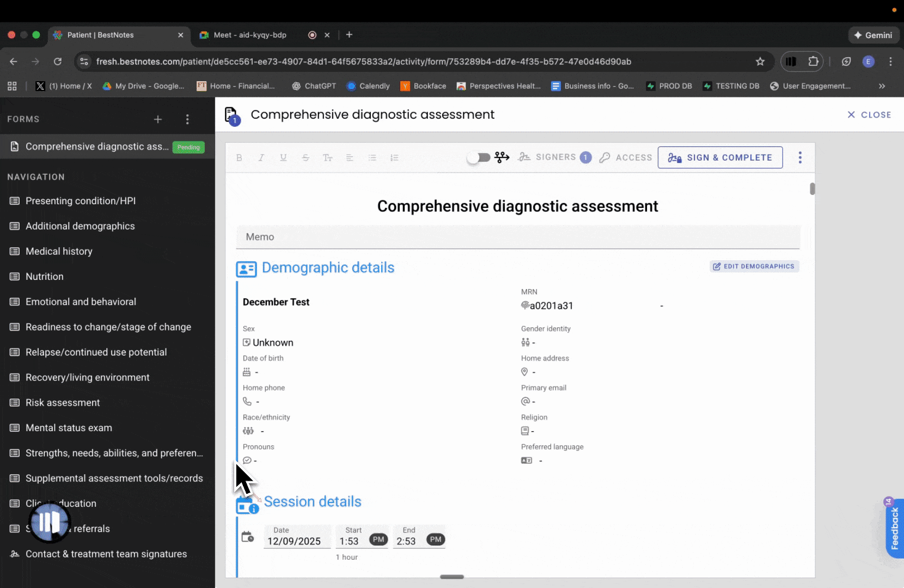Click the Memo input field
The image size is (904, 588).
(517, 237)
